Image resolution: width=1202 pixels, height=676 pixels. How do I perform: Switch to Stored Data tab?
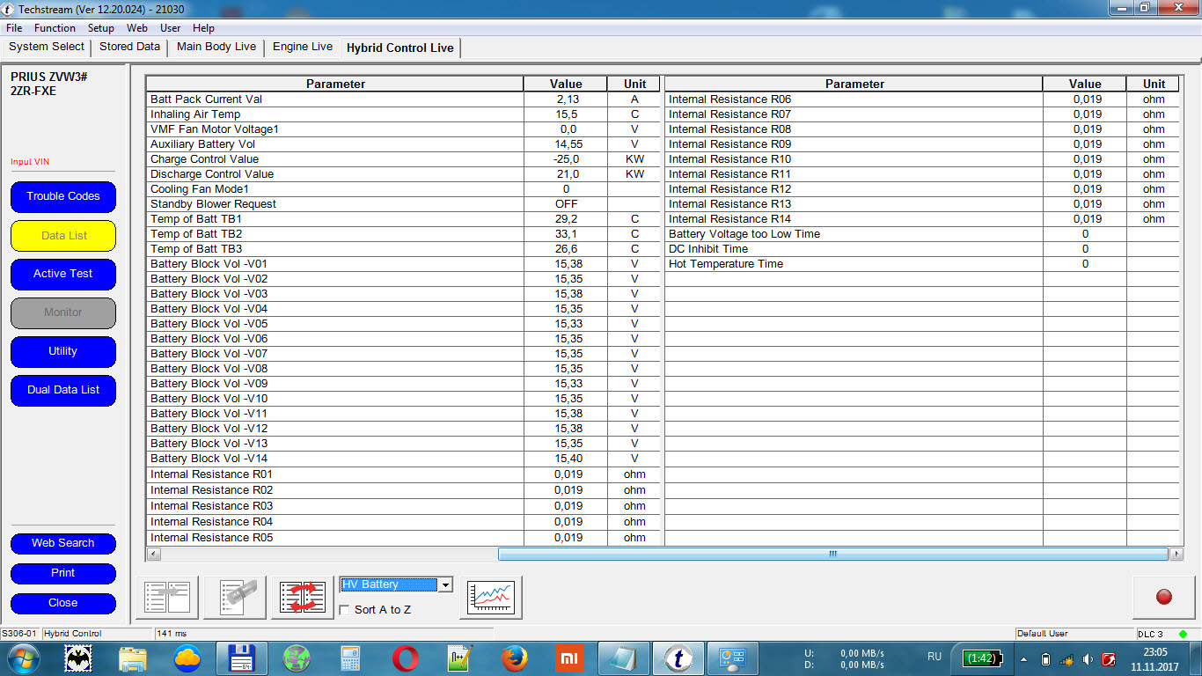[x=130, y=48]
